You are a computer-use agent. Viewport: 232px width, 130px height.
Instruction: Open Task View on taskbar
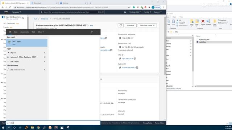[20, 127]
